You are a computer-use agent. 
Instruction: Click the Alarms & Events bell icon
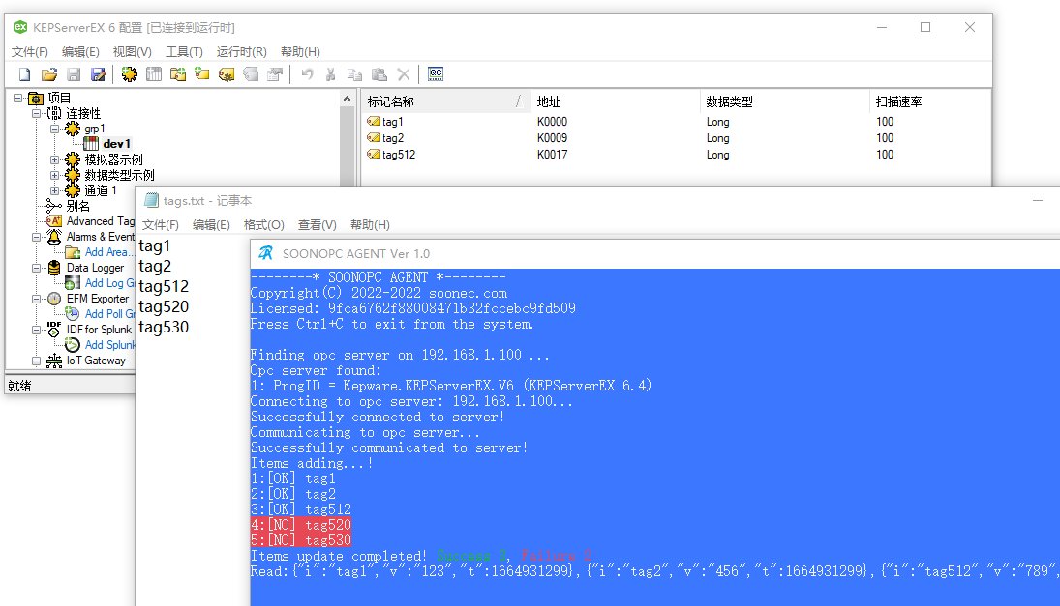click(54, 236)
